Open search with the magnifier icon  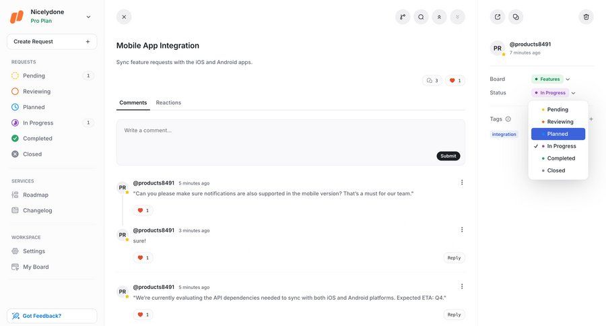pyautogui.click(x=421, y=17)
